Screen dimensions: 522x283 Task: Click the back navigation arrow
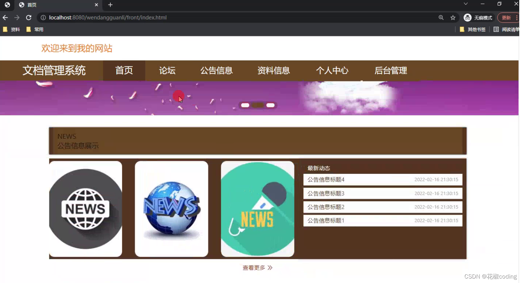(x=5, y=17)
